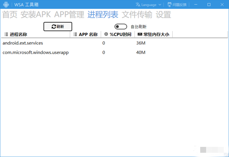Click the list icon beside 进程名称 header
The width and height of the screenshot is (229, 157).
coord(6,34)
